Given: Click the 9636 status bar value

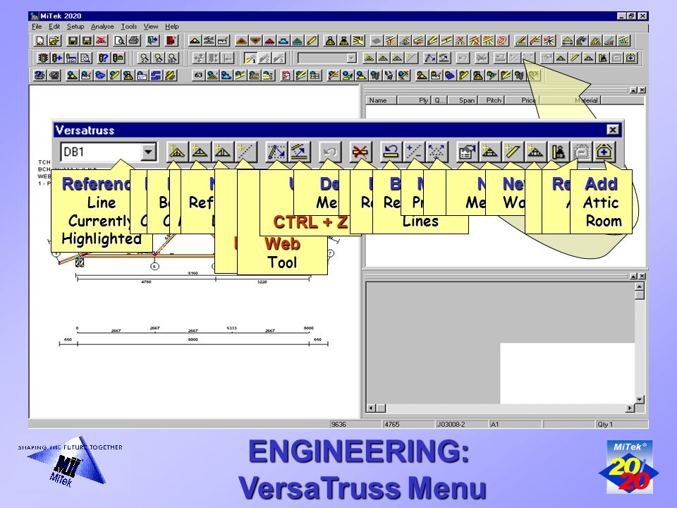Looking at the screenshot, I should click(x=338, y=424).
